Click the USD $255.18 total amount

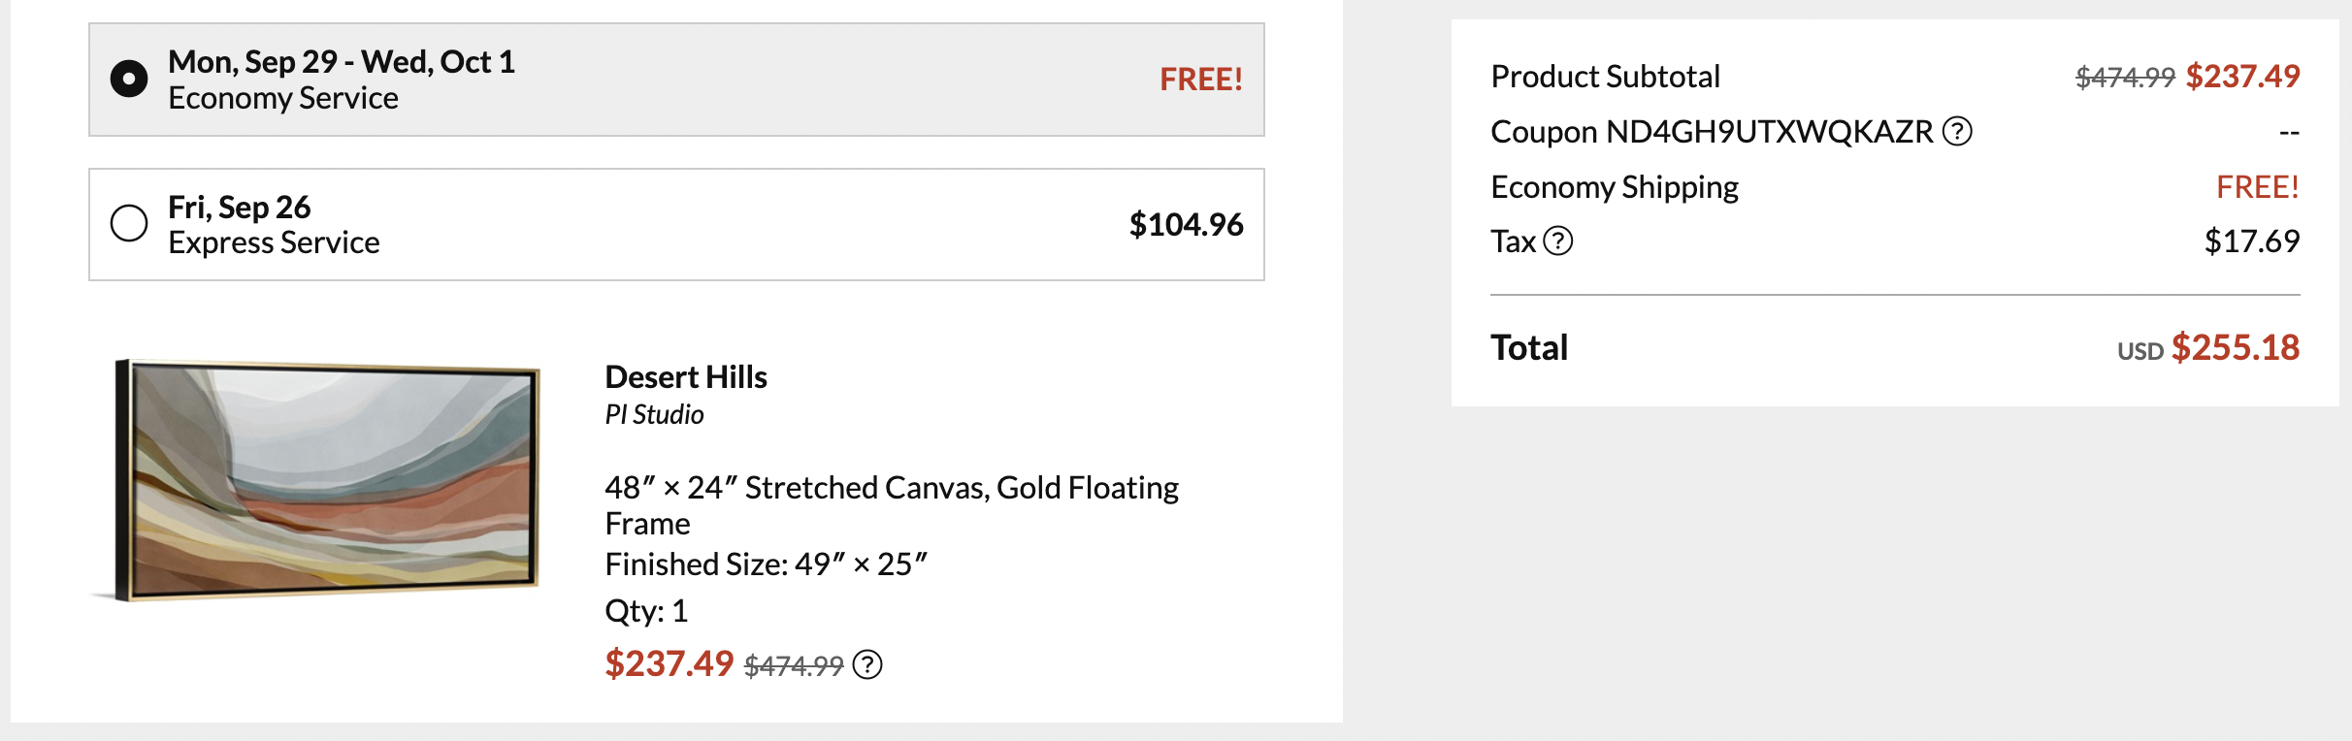coord(2207,347)
